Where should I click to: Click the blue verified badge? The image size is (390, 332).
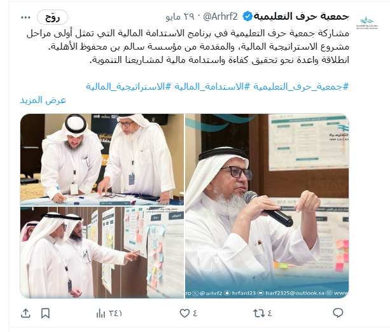(x=247, y=17)
